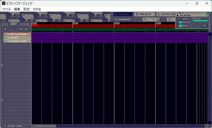Toggle the Scroll checkbox in the PLAYER panel
This screenshot has width=212, height=128.
click(x=180, y=22)
